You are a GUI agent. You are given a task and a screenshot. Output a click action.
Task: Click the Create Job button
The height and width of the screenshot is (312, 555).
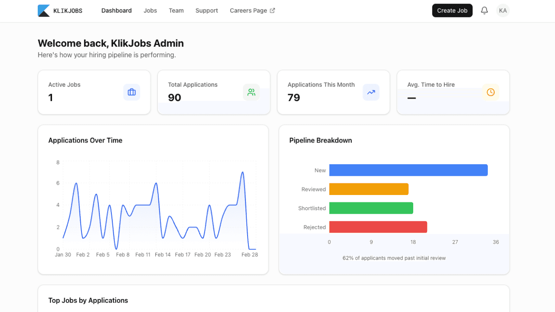(x=452, y=10)
